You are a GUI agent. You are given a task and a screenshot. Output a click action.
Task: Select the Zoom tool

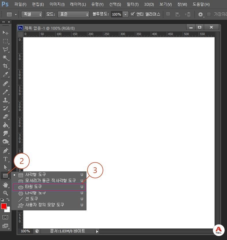pyautogui.click(x=5, y=193)
